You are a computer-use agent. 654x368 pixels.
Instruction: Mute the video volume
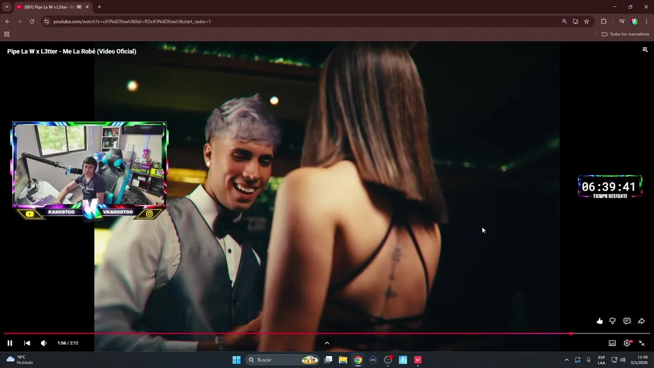coord(43,343)
